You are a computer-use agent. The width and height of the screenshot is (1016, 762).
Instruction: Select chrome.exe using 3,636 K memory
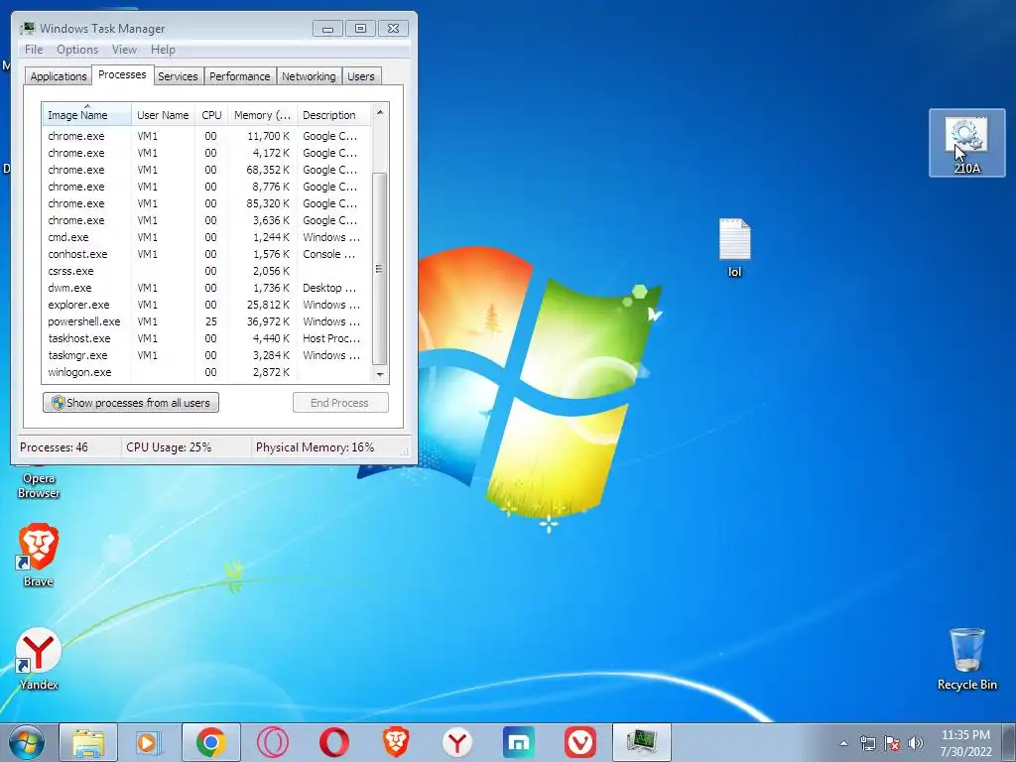pyautogui.click(x=206, y=220)
